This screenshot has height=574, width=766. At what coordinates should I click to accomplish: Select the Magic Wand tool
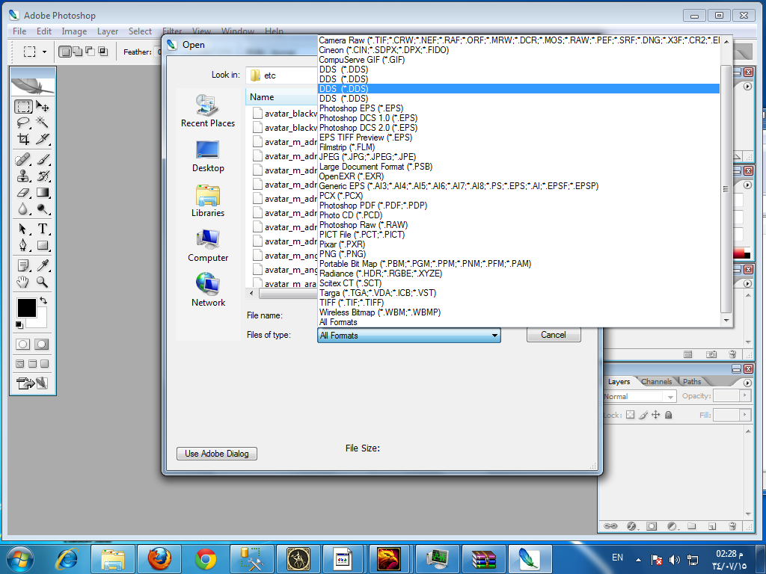point(43,122)
